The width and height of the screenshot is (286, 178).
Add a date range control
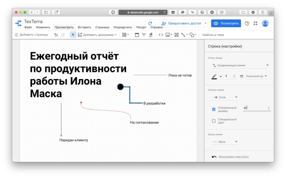pos(137,35)
